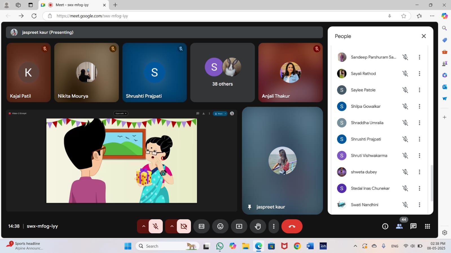The image size is (451, 253).
Task: Open more actions for Sandeep Parshuram
Action: tap(419, 57)
